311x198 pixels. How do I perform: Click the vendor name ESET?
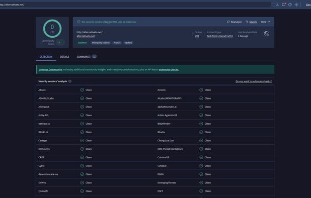tap(160, 191)
